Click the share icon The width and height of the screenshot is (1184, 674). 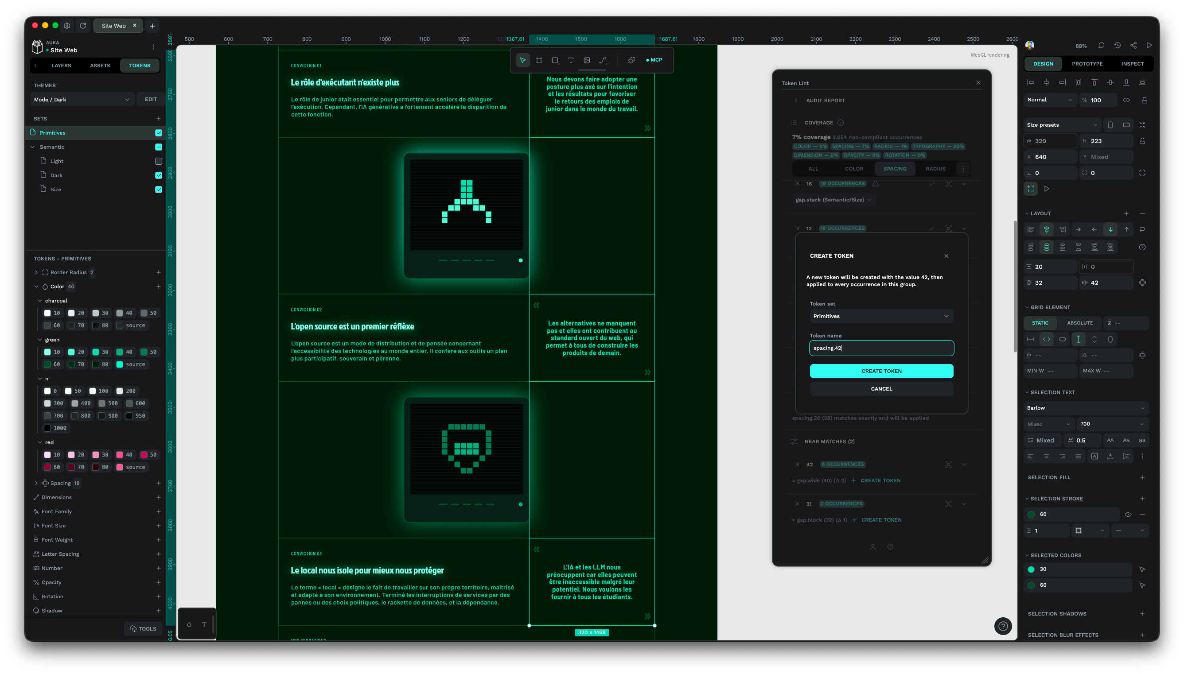click(1133, 45)
